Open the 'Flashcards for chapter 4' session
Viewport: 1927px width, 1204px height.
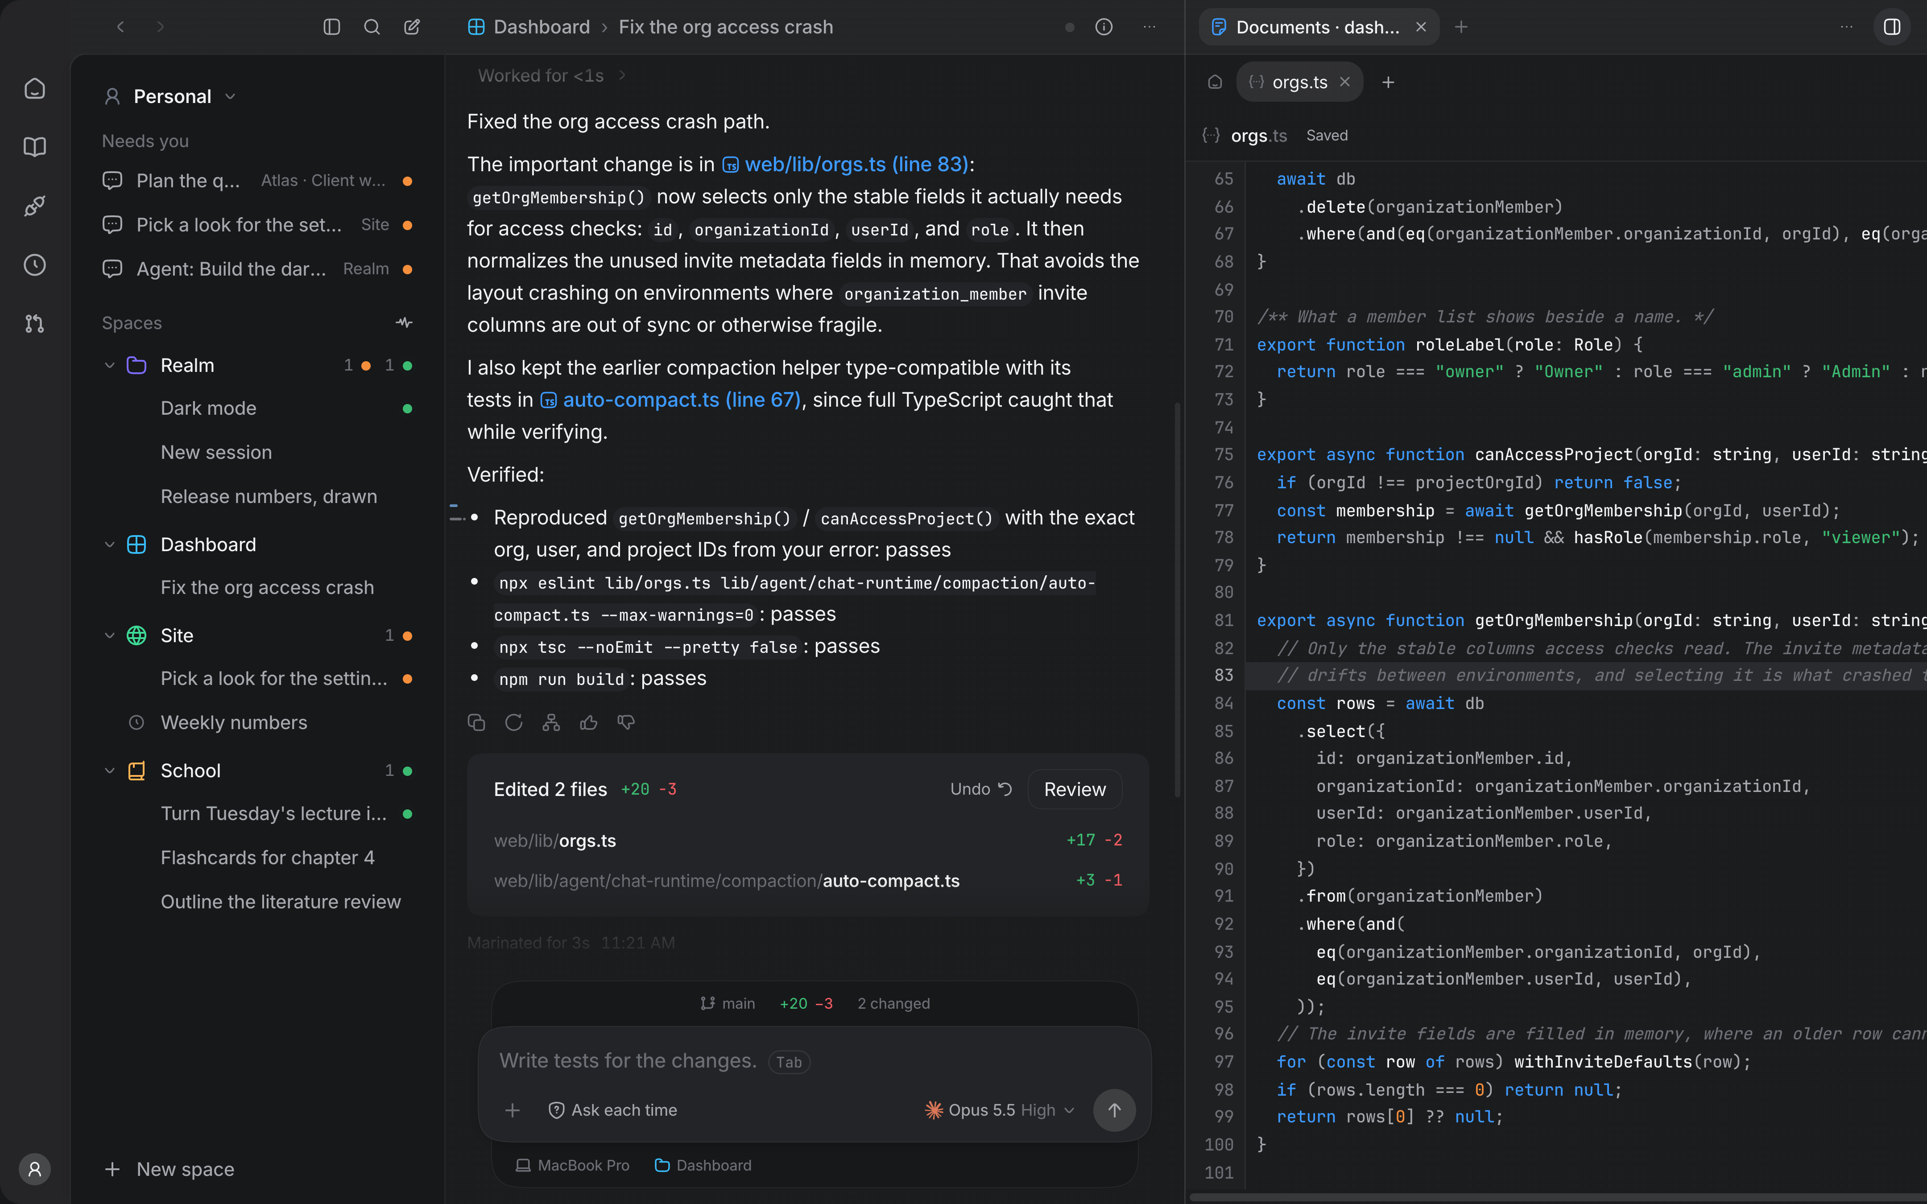pos(268,858)
